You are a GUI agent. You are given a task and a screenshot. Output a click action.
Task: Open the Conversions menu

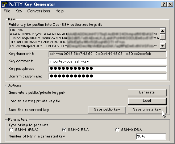[x=39, y=11]
